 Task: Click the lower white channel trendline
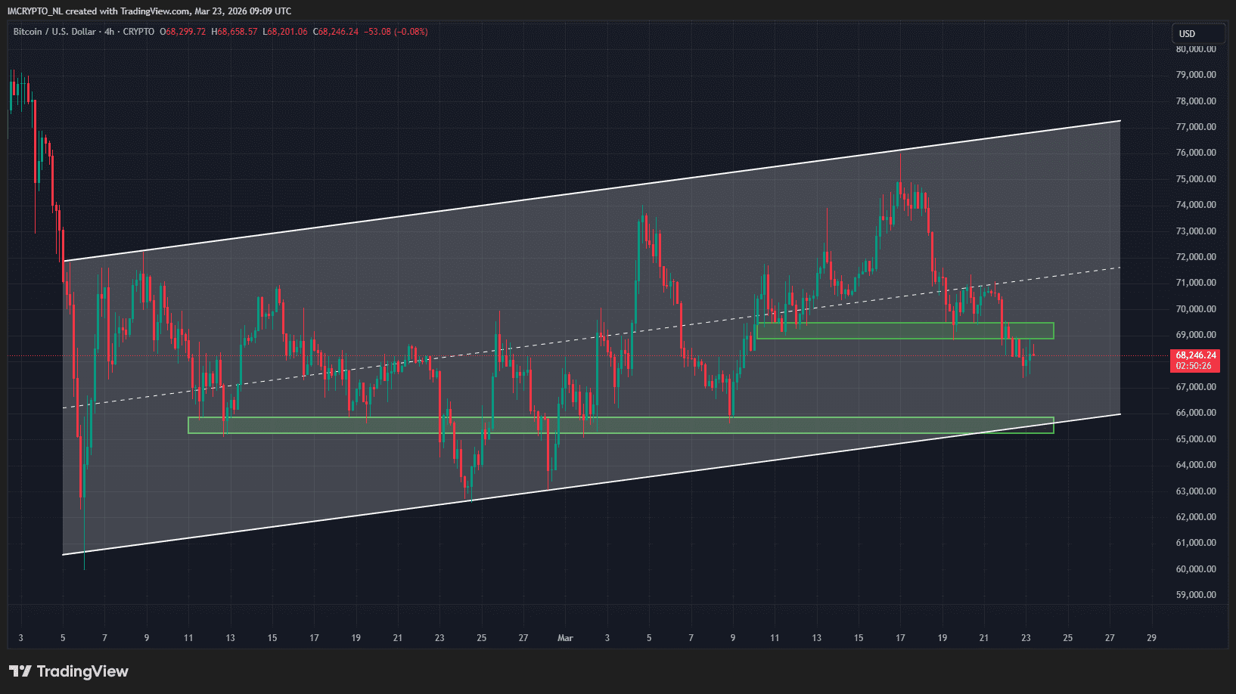click(590, 484)
